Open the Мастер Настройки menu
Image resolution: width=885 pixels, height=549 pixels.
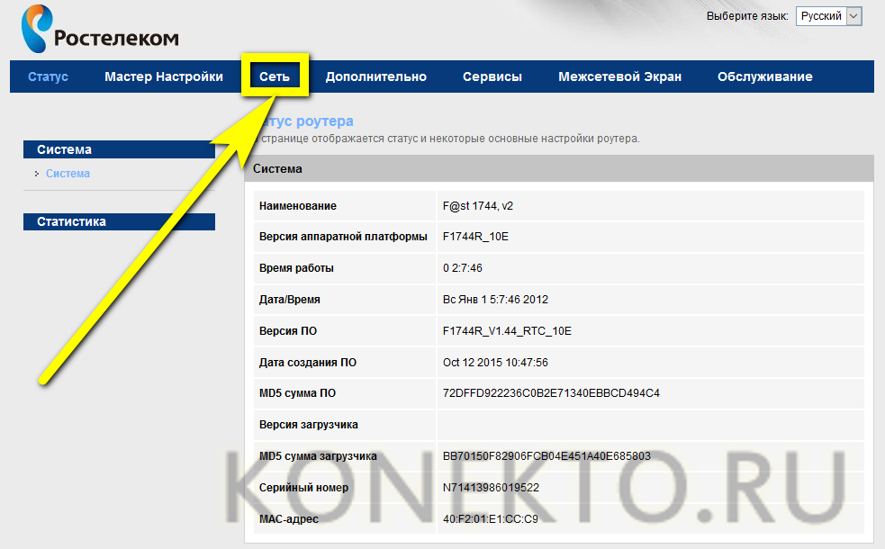tap(163, 76)
